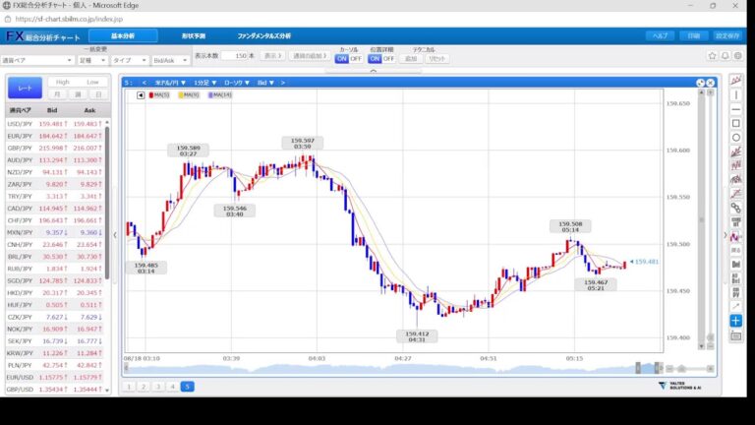The image size is (755, 425).
Task: Click the 設定保存 save settings button
Action: 727,36
